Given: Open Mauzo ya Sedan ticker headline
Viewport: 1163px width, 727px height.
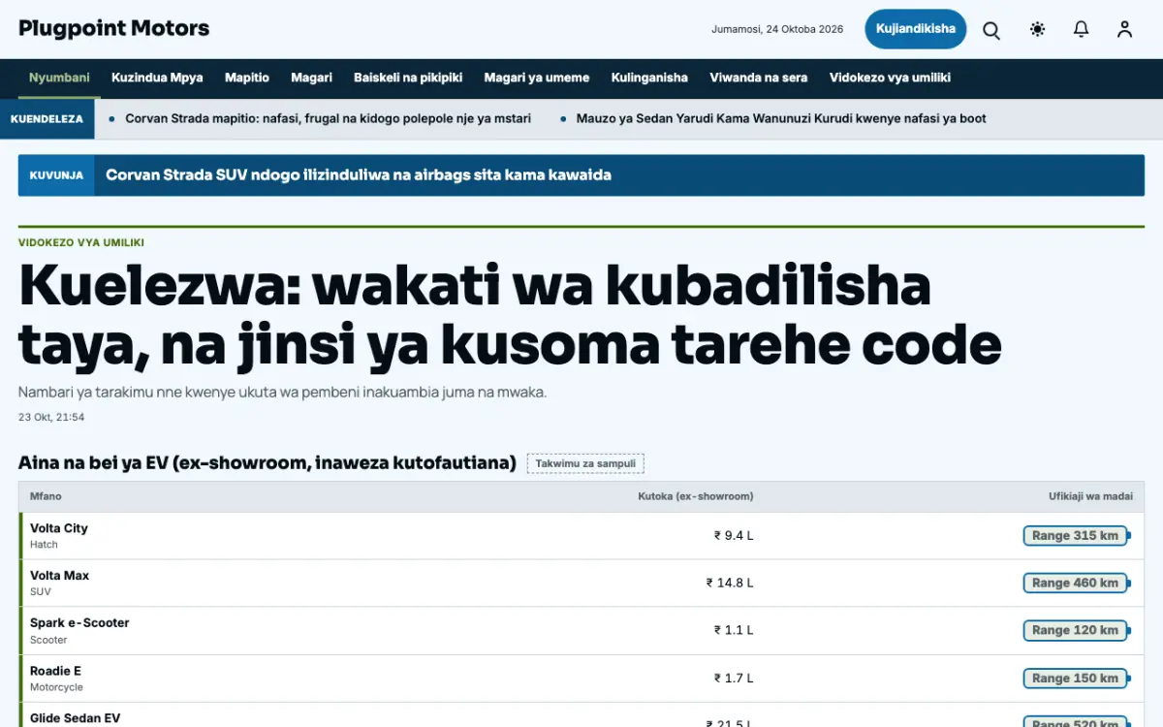Looking at the screenshot, I should pos(781,118).
